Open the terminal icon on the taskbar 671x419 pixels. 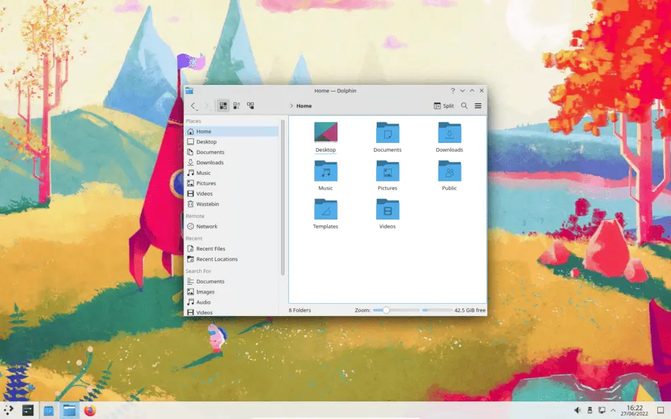pyautogui.click(x=28, y=410)
